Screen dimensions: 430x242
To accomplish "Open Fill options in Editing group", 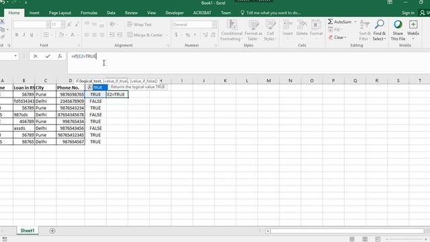I will (335, 30).
